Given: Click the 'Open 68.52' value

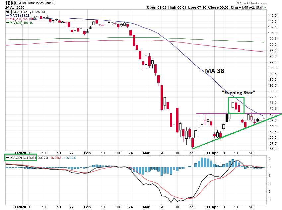Looking at the screenshot, I should pos(157,7).
